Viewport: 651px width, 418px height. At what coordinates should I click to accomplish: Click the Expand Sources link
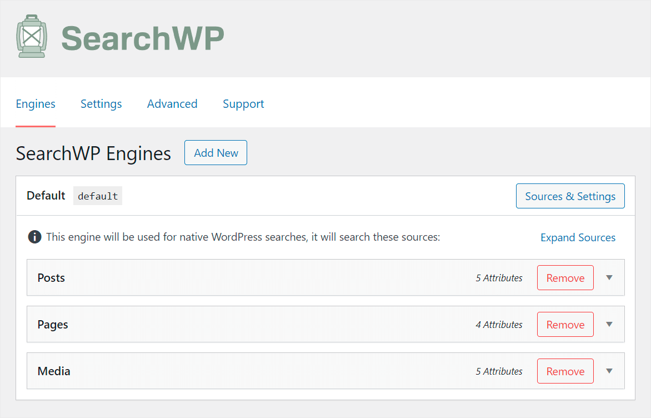(x=578, y=237)
